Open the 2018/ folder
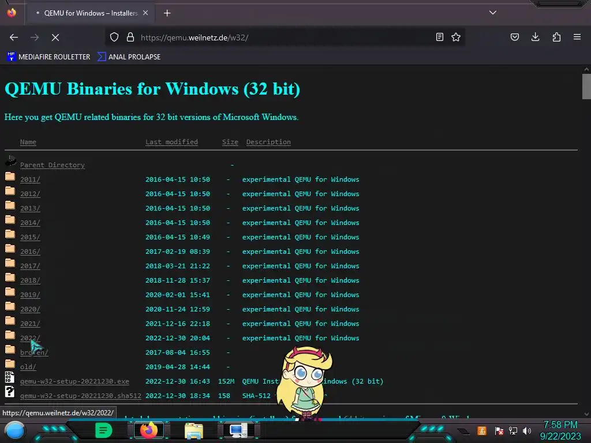This screenshot has width=591, height=443. coord(30,281)
